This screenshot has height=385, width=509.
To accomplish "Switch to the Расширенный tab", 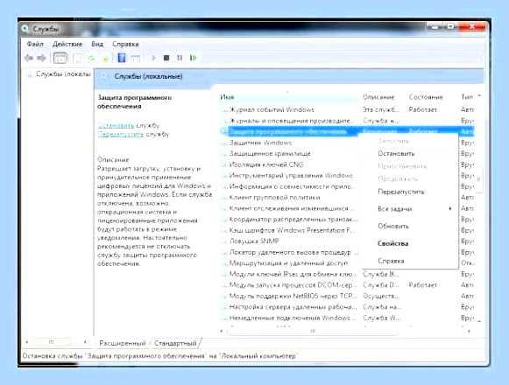I will pos(123,343).
